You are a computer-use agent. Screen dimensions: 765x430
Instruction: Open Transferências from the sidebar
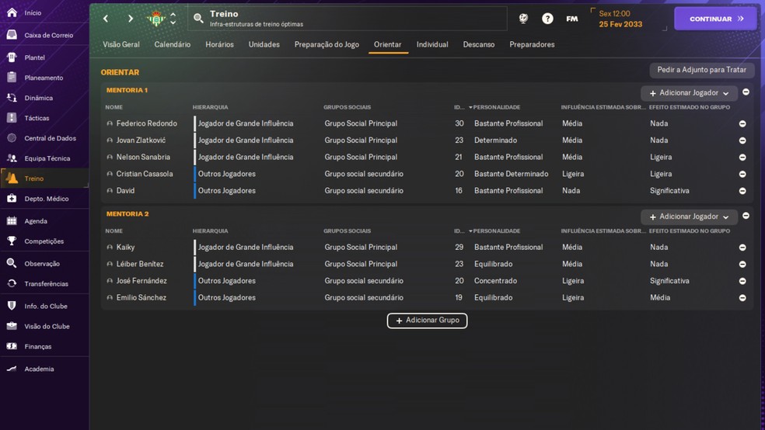(x=12, y=284)
